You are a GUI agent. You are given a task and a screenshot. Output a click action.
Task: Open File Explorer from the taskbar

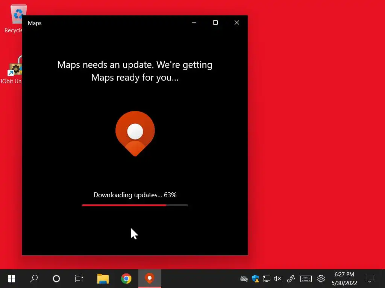(x=103, y=279)
